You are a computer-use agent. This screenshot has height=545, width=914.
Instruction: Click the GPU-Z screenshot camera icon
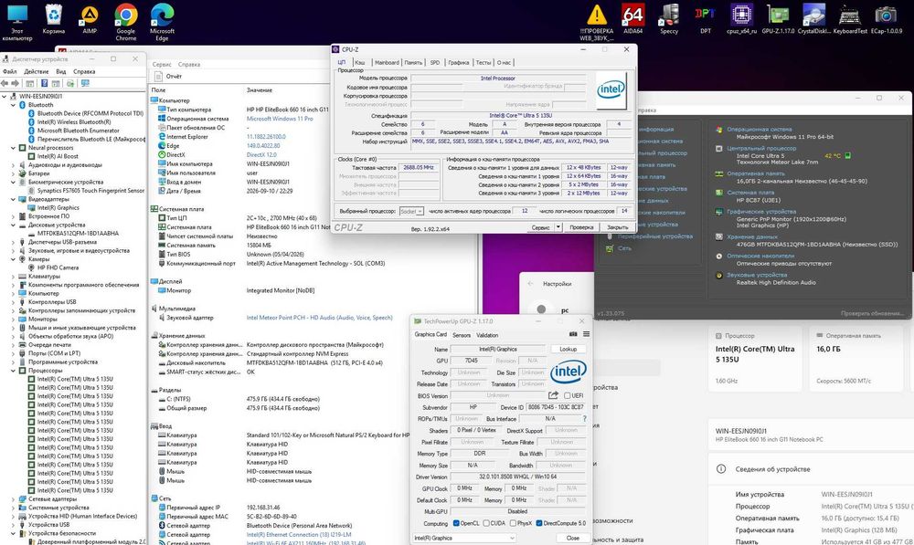(x=573, y=334)
